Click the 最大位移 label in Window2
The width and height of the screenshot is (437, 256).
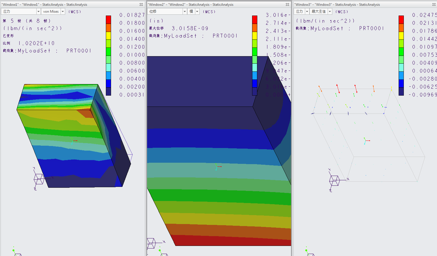(156, 28)
